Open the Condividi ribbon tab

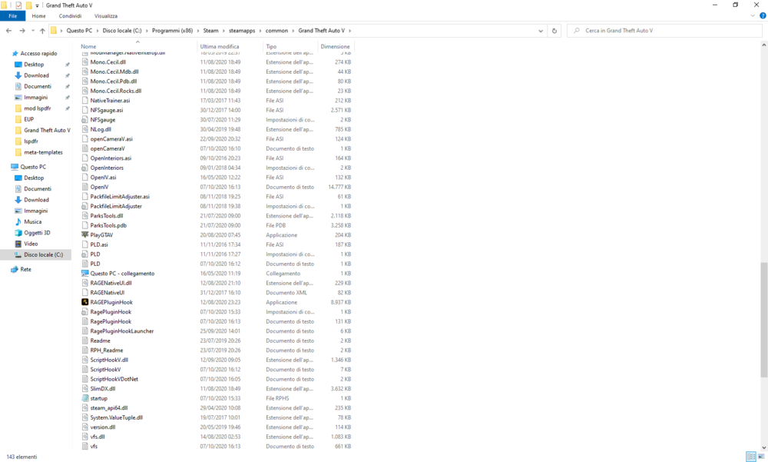(x=70, y=16)
